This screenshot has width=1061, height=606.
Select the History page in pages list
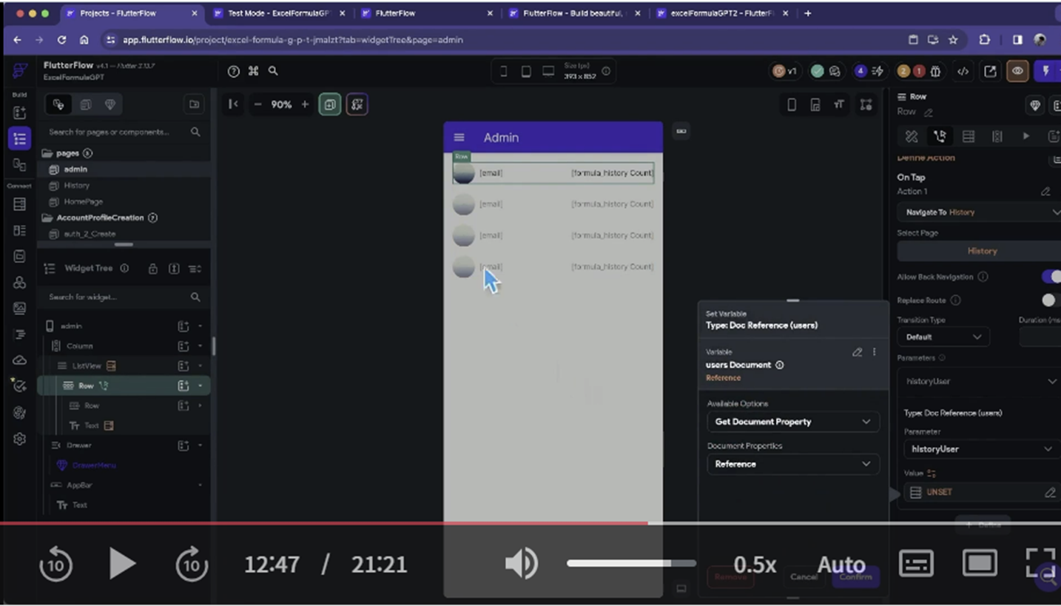click(77, 186)
